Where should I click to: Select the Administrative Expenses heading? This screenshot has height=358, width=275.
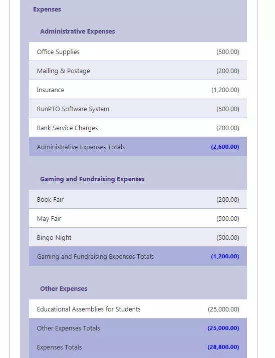point(78,31)
